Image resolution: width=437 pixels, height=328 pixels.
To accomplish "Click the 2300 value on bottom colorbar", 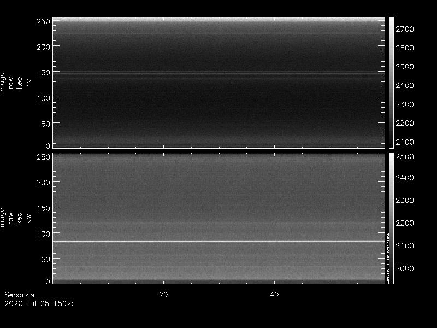I will coord(408,201).
